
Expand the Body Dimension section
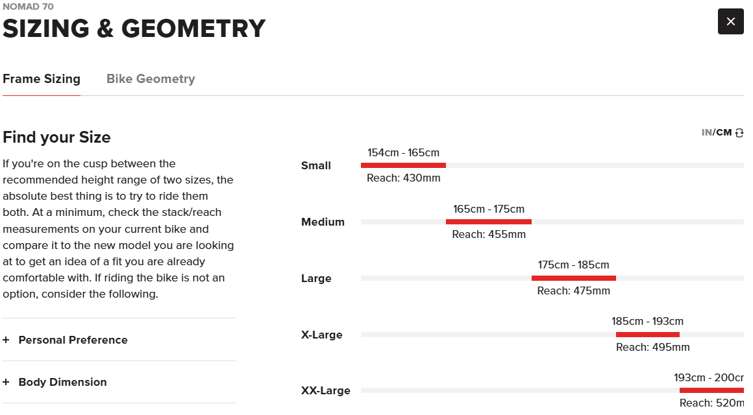click(62, 382)
